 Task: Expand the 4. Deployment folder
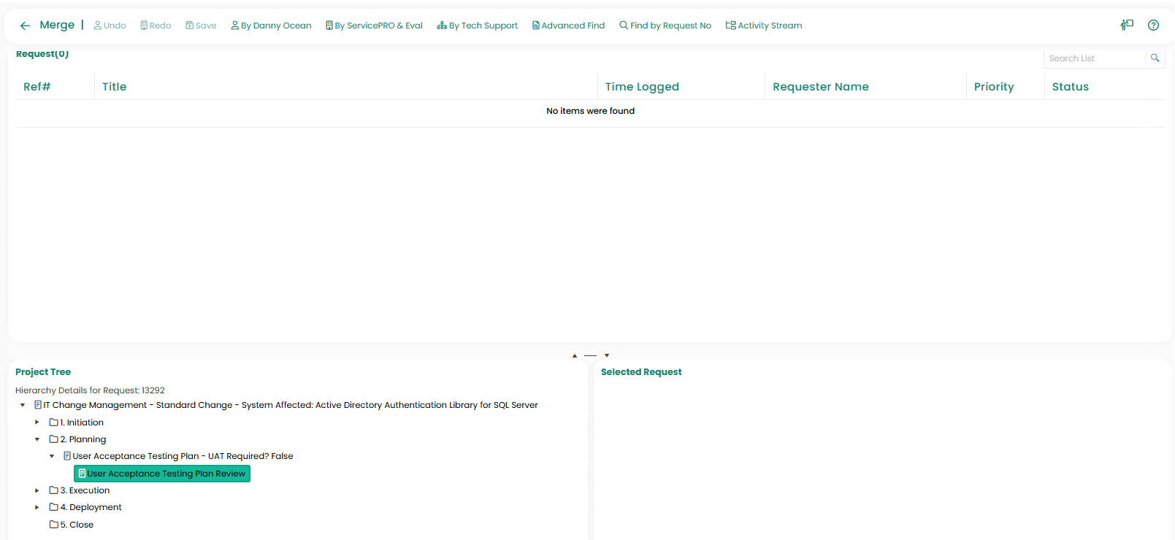tap(37, 507)
